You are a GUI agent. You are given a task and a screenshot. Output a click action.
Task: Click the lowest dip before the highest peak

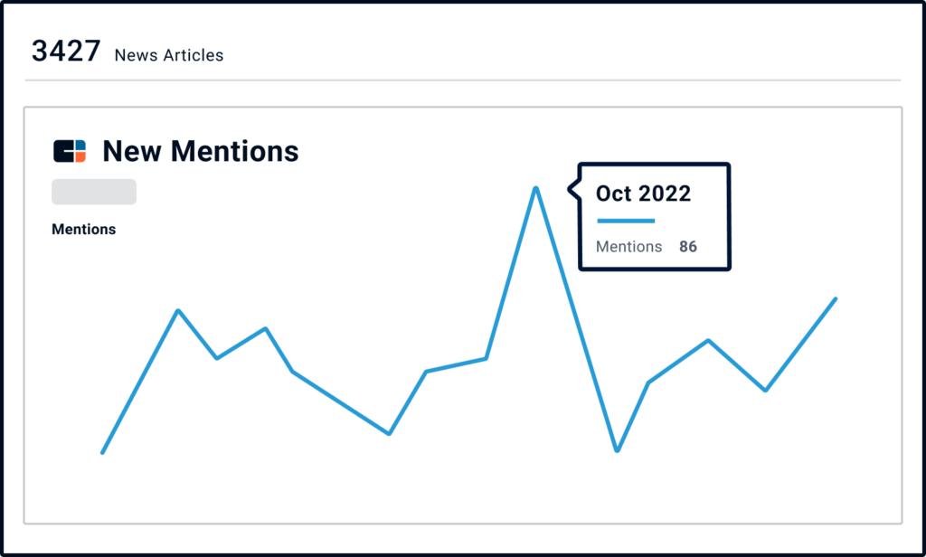pyautogui.click(x=390, y=433)
